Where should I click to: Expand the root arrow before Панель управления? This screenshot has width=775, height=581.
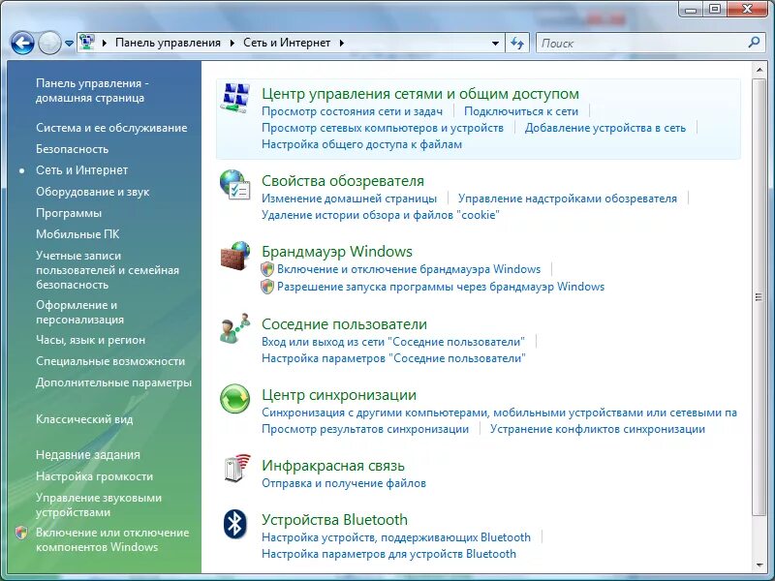[105, 43]
